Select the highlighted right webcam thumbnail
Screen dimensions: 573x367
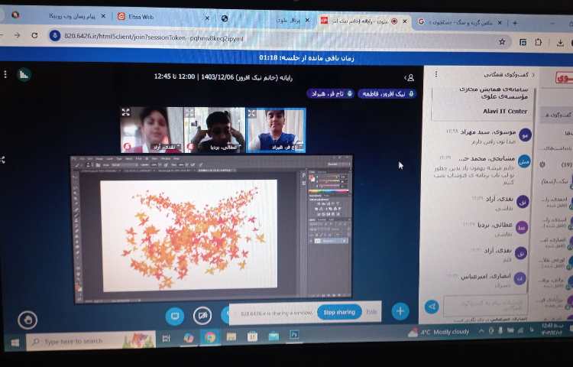point(276,130)
